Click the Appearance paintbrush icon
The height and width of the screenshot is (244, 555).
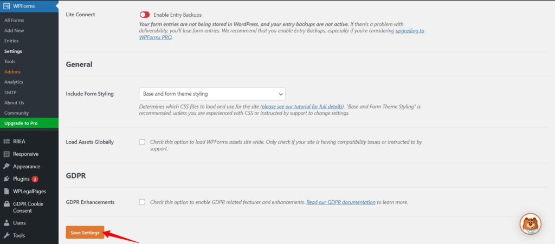tap(7, 166)
